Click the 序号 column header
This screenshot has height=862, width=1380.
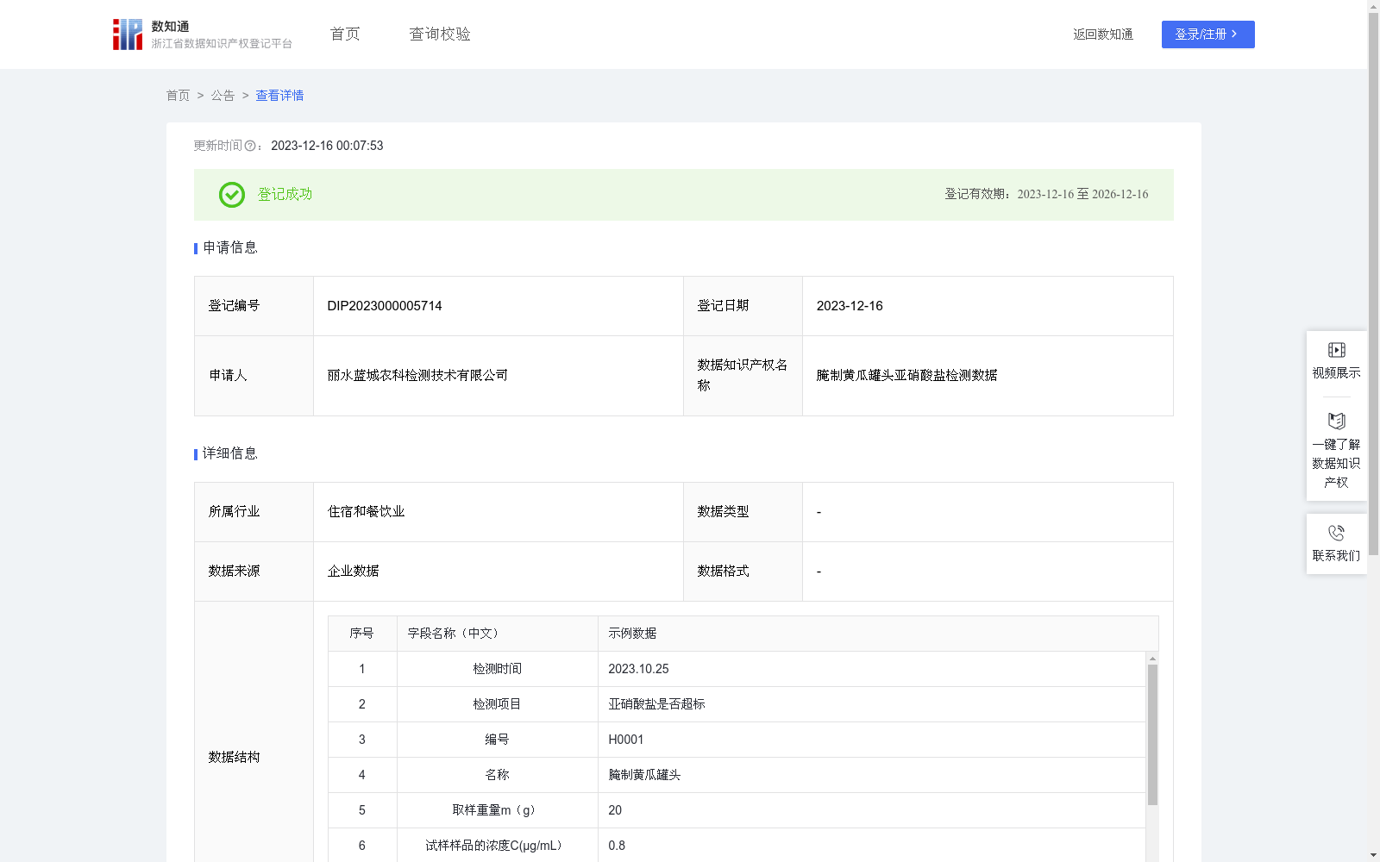[361, 634]
